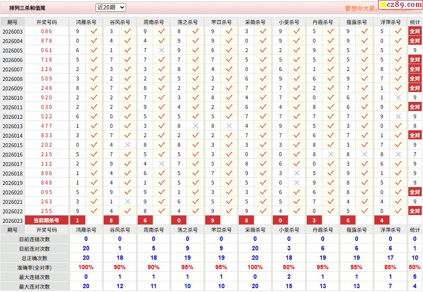Image resolution: width=423 pixels, height=292 pixels.
Task: Click the 全对 badge in row 2026014
Action: coord(415,135)
